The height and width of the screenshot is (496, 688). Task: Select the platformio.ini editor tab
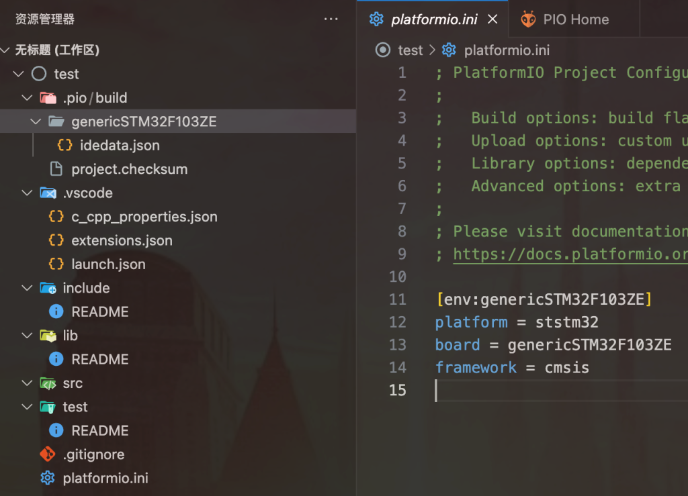click(x=434, y=19)
